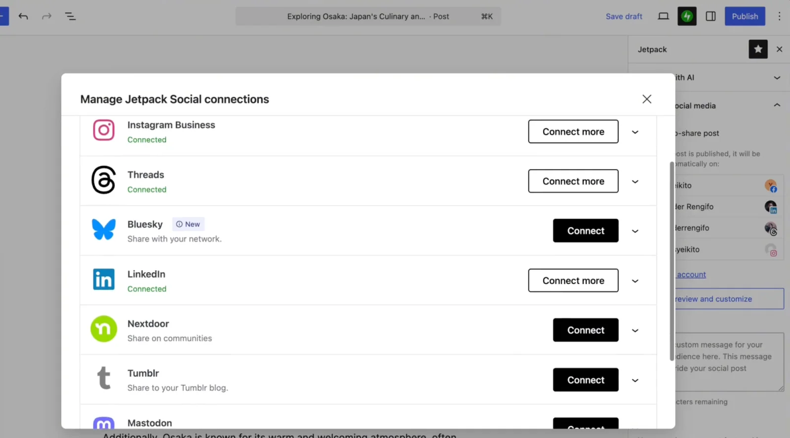Click Connect for Bluesky
790x438 pixels.
pos(586,231)
